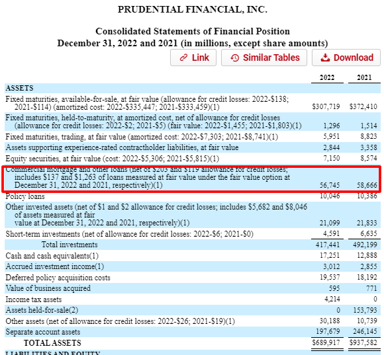Click the 30,188 other assets value
Image resolution: width=384 pixels, height=355 pixels.
[x=330, y=321]
